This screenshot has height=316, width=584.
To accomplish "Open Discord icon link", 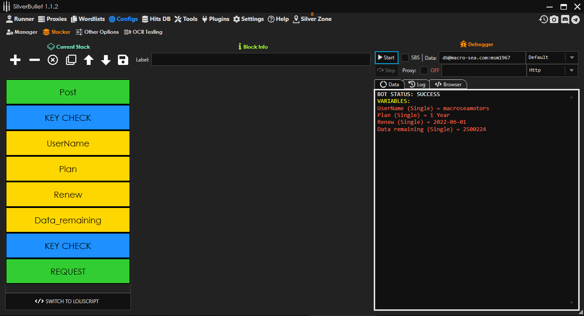I will tap(565, 19).
